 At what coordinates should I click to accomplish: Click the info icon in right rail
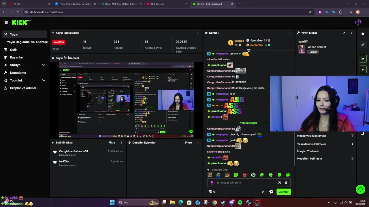click(x=363, y=34)
